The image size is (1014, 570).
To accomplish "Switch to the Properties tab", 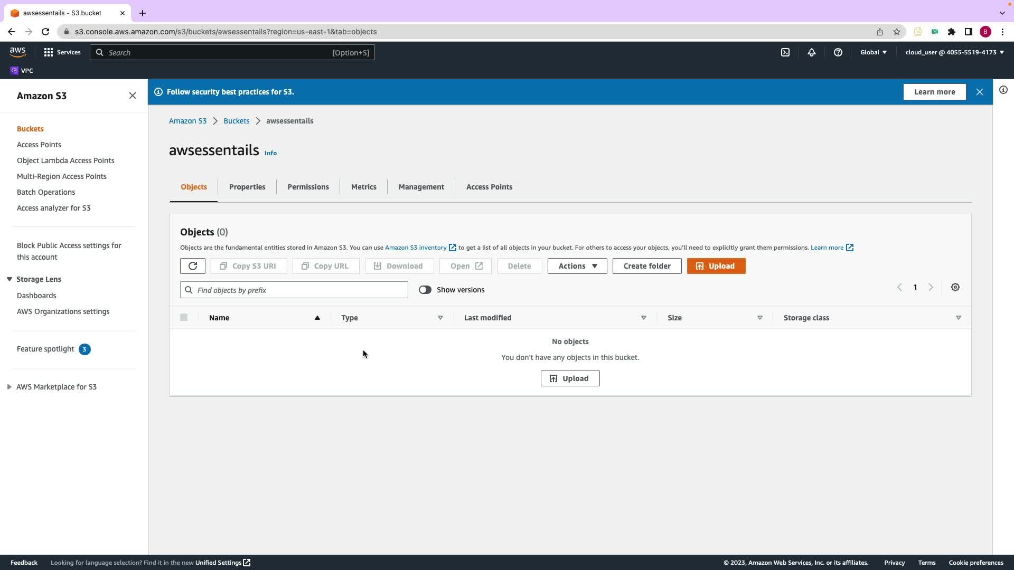I will click(247, 187).
